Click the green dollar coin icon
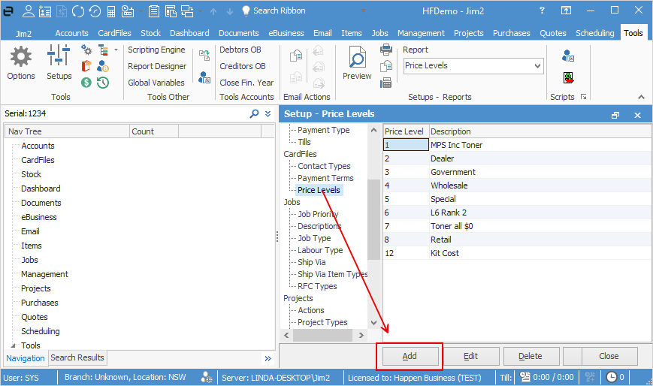The width and height of the screenshot is (653, 386). pos(86,83)
